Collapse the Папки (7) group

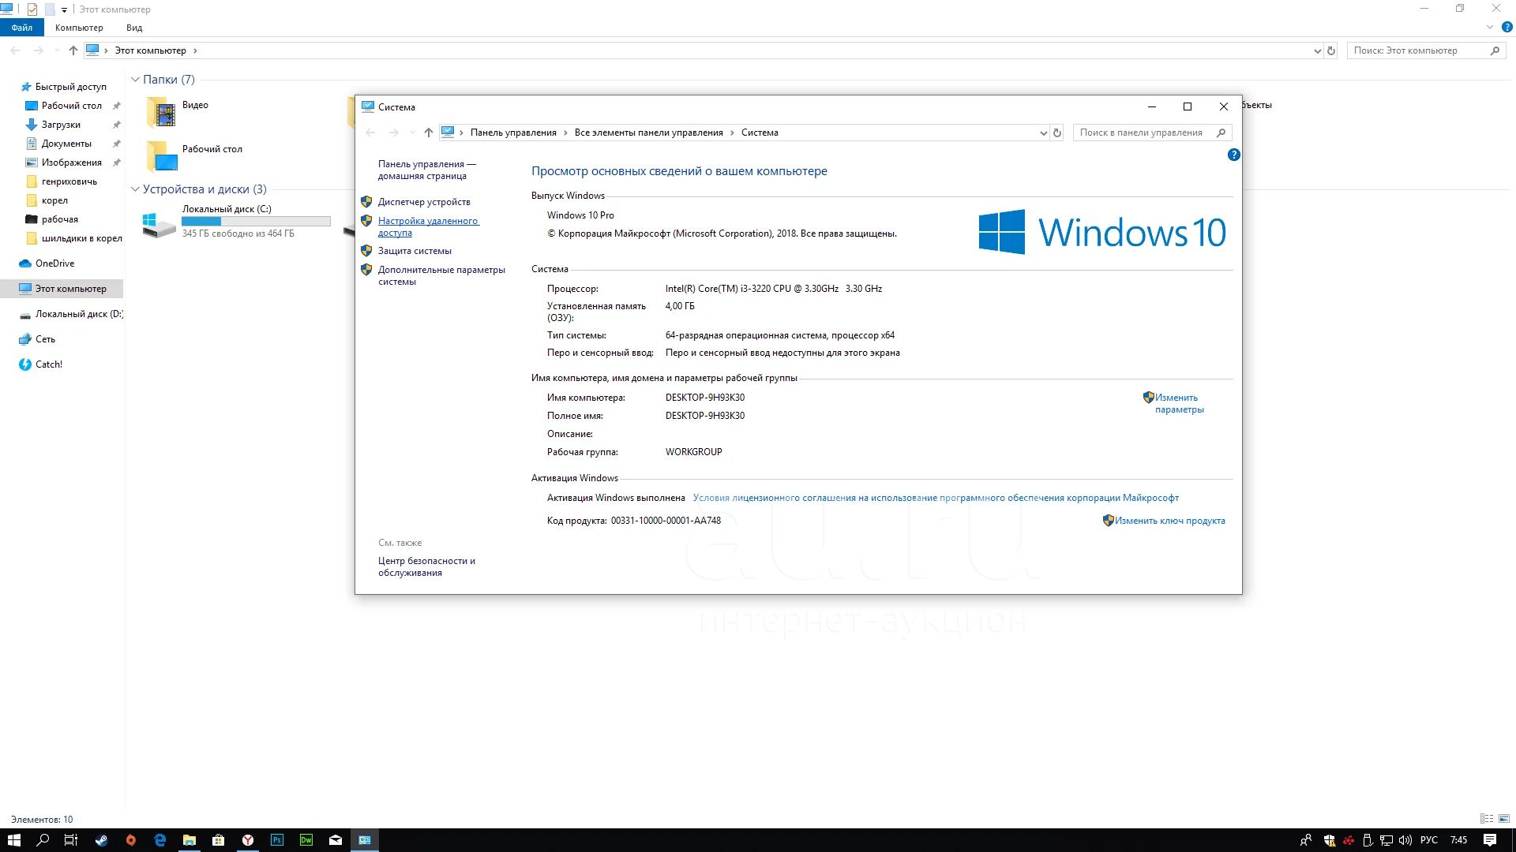[135, 80]
